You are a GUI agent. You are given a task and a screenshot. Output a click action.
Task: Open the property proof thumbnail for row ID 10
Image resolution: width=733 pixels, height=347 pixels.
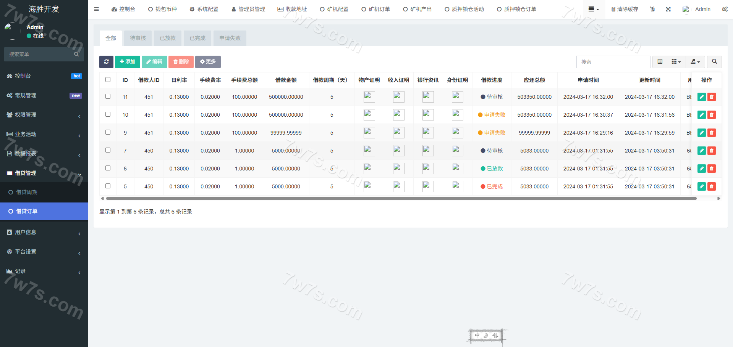pos(369,115)
